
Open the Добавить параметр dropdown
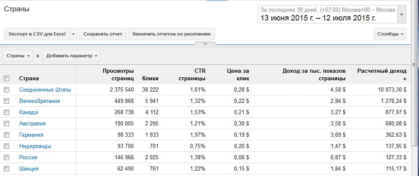71,56
